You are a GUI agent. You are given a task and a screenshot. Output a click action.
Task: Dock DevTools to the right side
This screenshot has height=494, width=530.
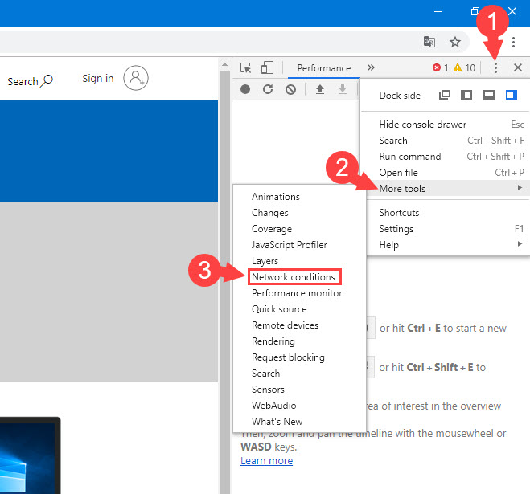511,95
